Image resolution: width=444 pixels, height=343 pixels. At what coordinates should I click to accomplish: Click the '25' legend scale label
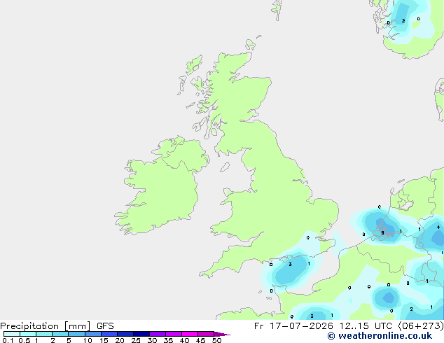click(136, 340)
